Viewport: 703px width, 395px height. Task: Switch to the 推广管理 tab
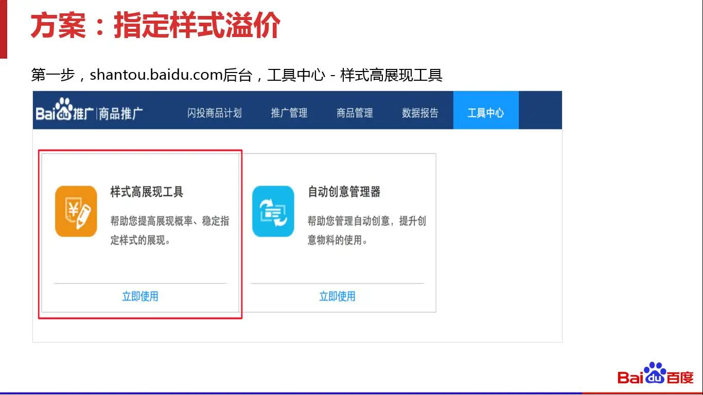point(289,113)
